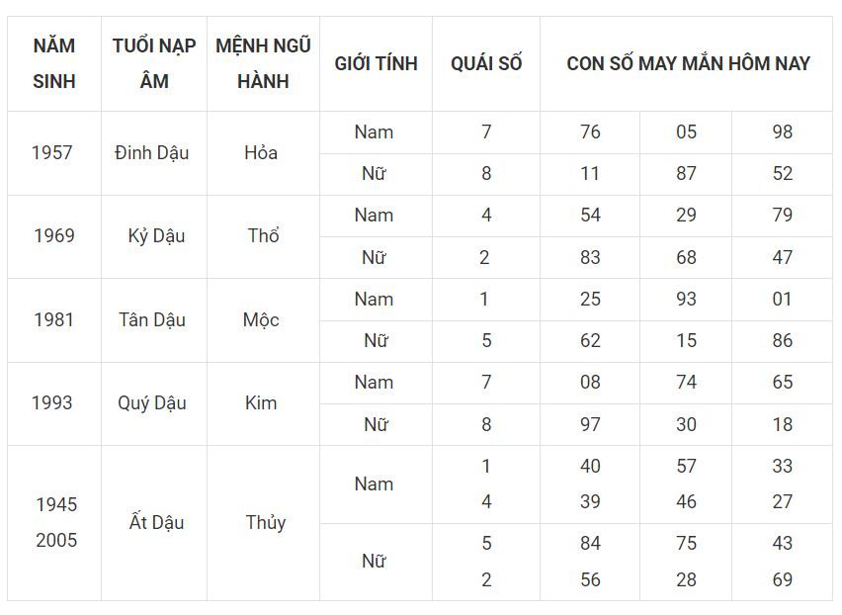Click the year 1981 cell
Screen dimensions: 842x615
pyautogui.click(x=53, y=320)
